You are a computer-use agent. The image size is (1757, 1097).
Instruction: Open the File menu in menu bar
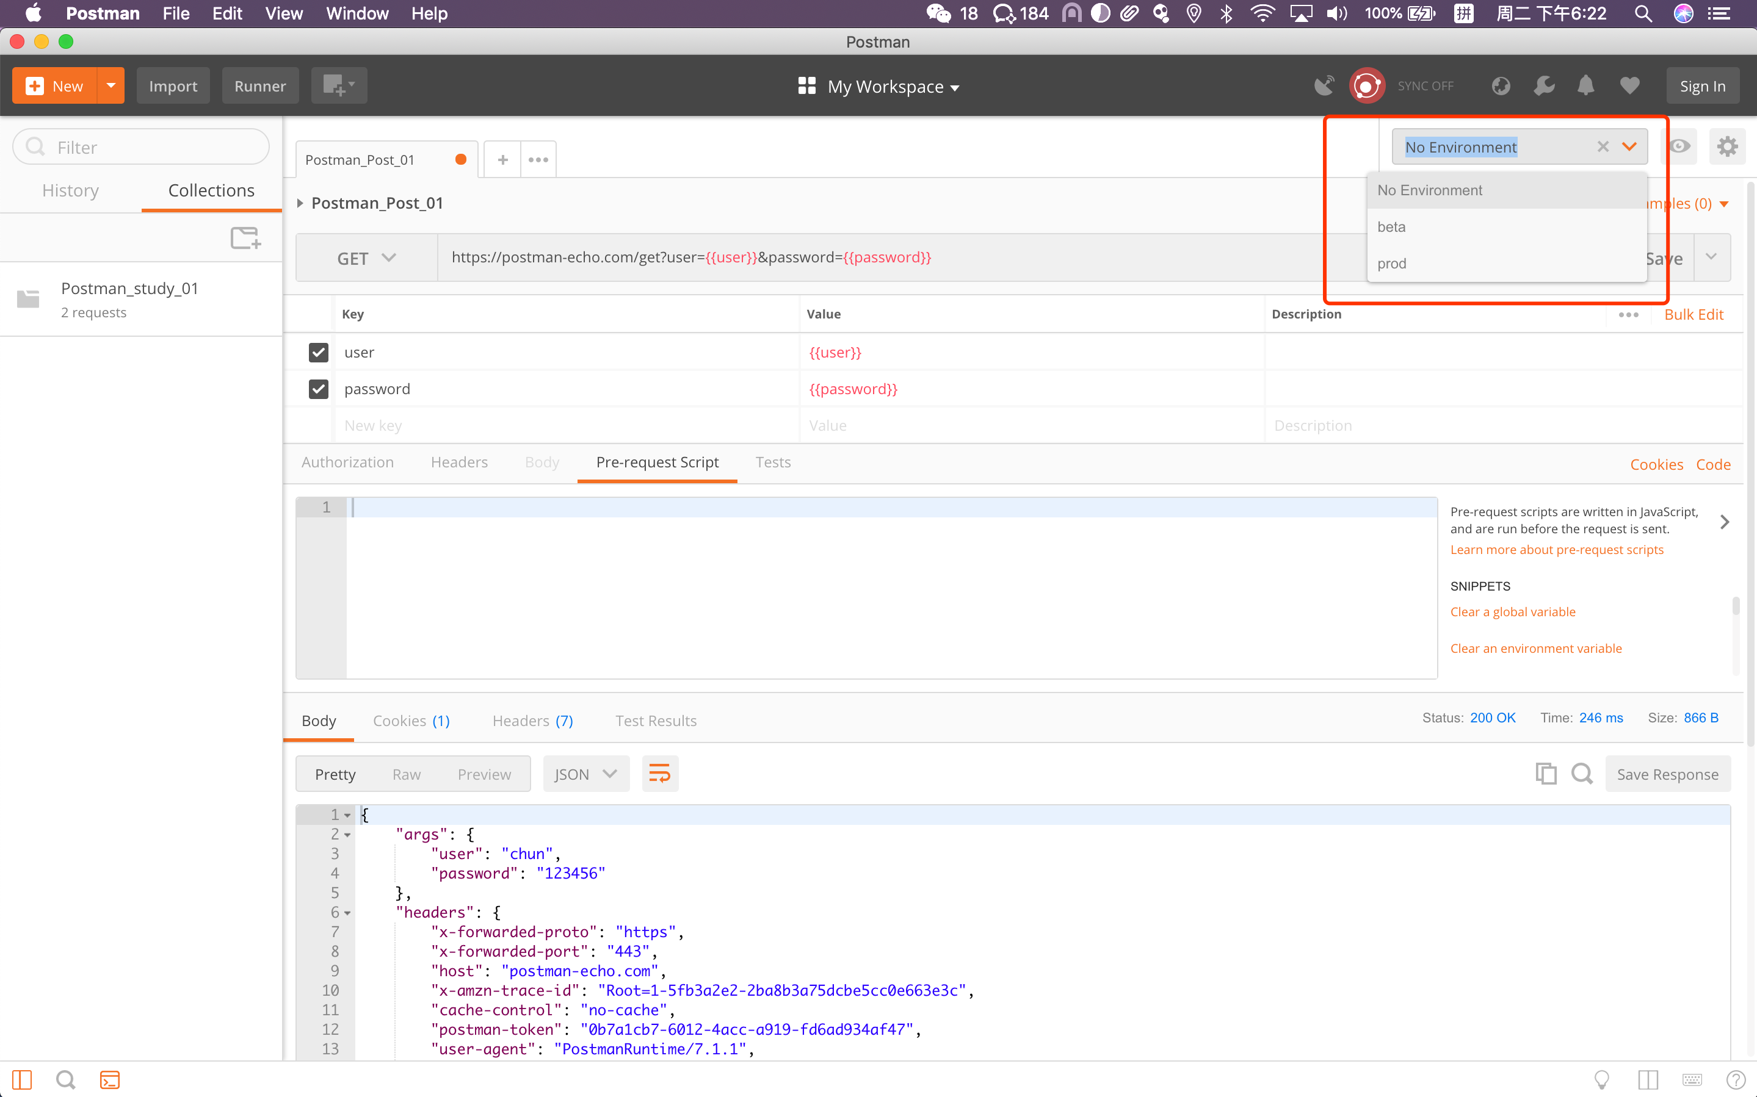(x=176, y=13)
